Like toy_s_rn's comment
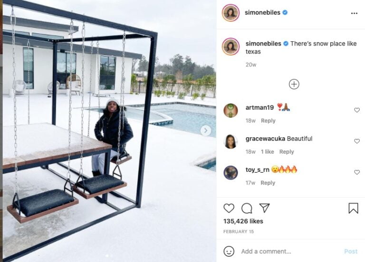 coord(357,172)
